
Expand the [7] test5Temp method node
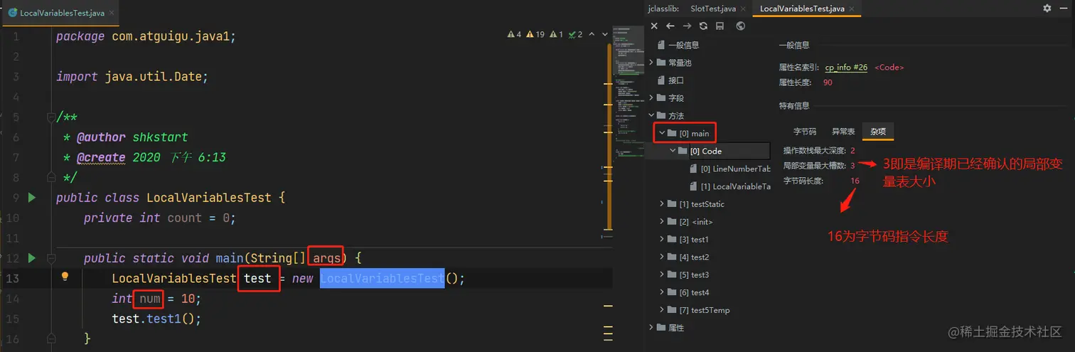pyautogui.click(x=662, y=310)
